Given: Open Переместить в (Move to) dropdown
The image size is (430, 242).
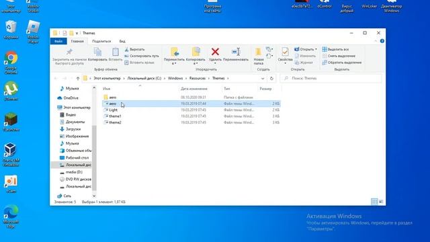Looking at the screenshot, I should pos(174,63).
